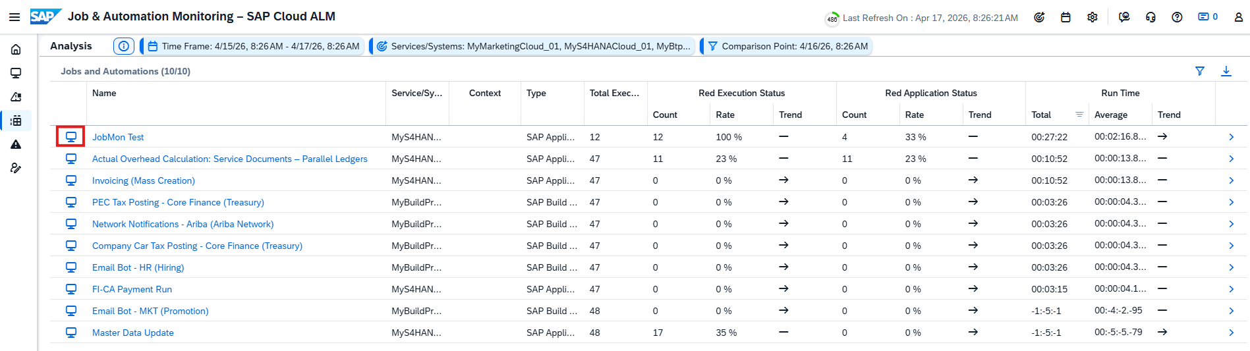Expand details arrow for JobMon Test row
1250x351 pixels.
[1231, 137]
